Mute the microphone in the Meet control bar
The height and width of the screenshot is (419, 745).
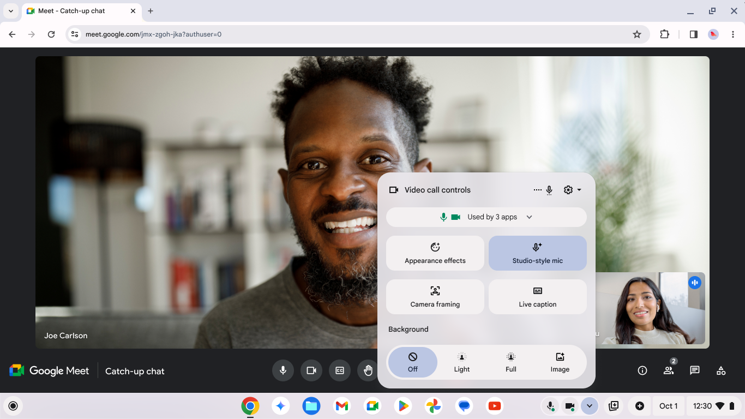point(283,370)
